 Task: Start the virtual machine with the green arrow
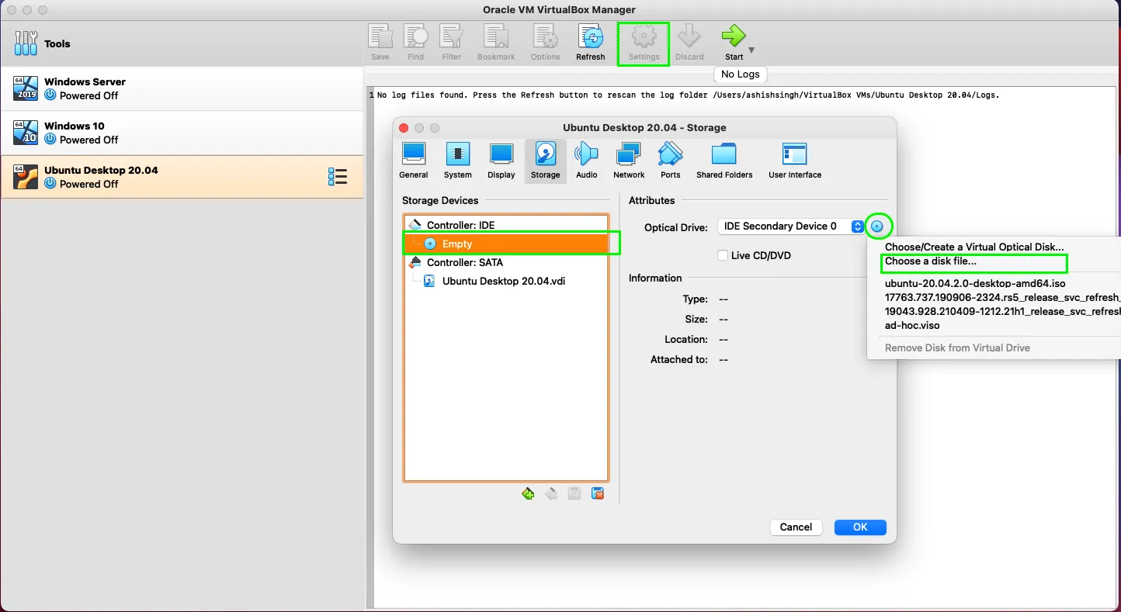pos(734,43)
